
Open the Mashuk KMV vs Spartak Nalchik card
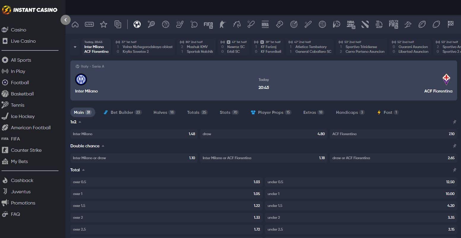pos(197,47)
